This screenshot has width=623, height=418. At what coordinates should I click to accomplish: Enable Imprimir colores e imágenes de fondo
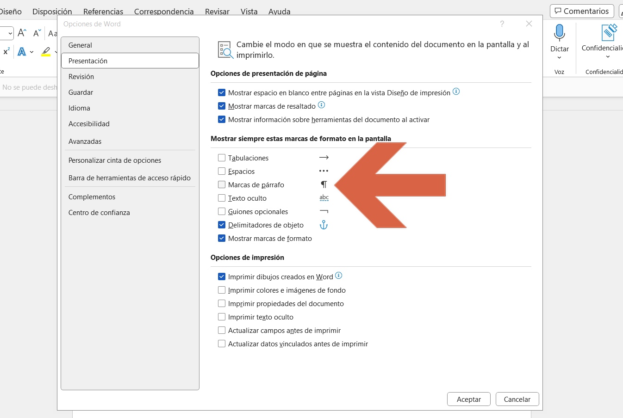(x=222, y=290)
